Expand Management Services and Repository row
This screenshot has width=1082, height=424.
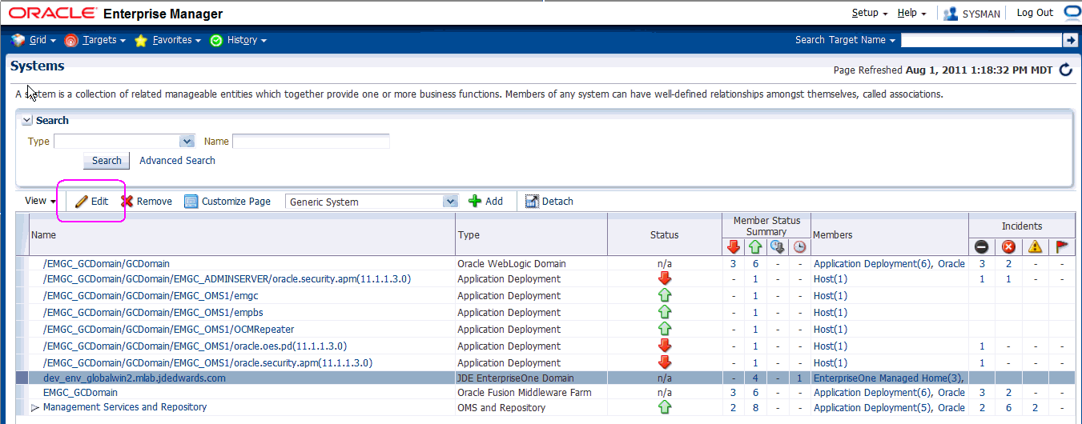(35, 408)
